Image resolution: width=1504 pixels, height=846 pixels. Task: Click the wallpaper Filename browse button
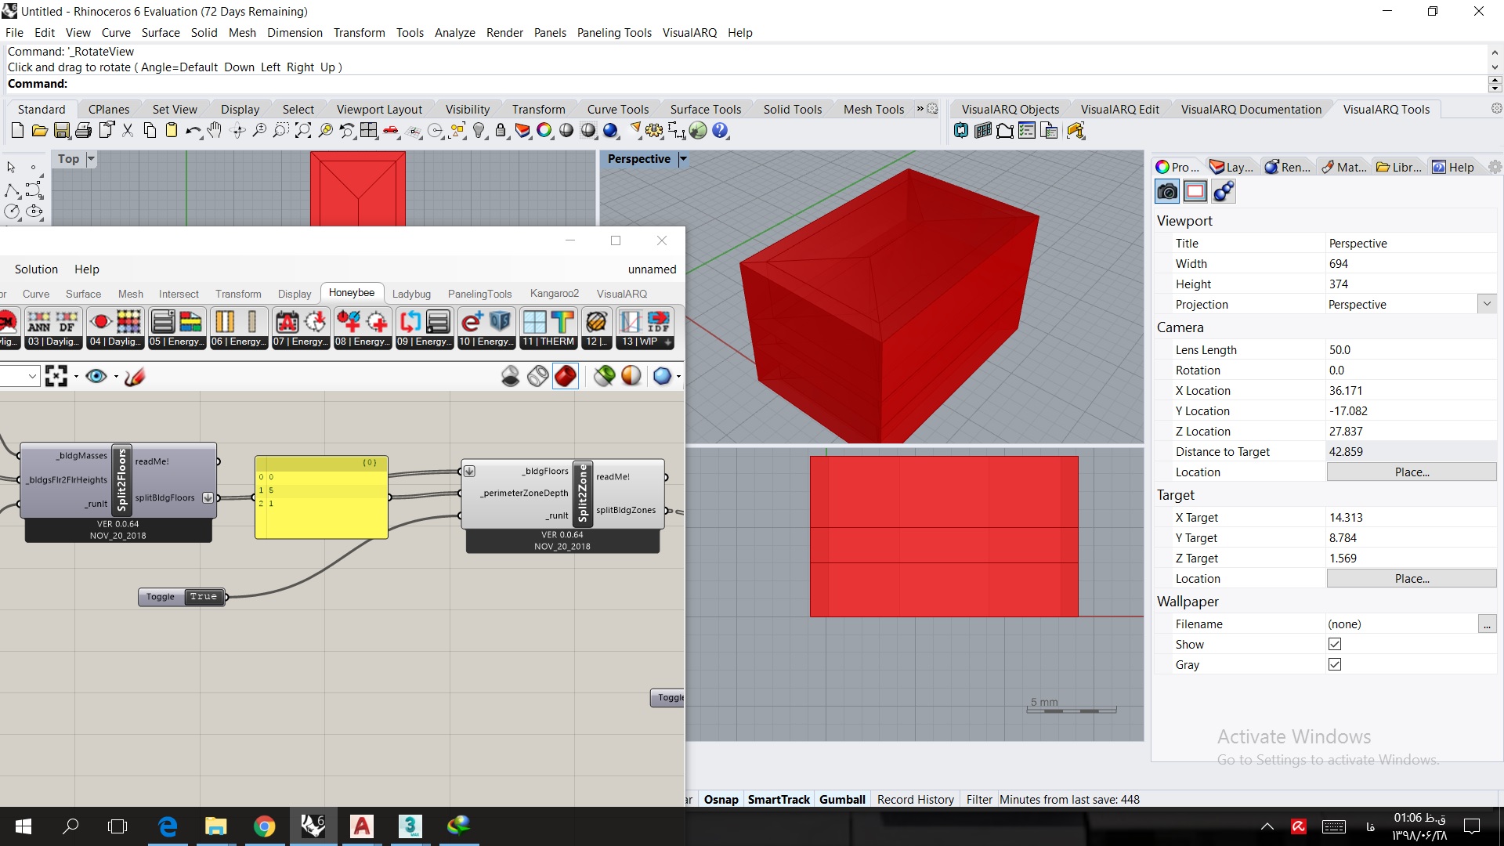point(1487,624)
